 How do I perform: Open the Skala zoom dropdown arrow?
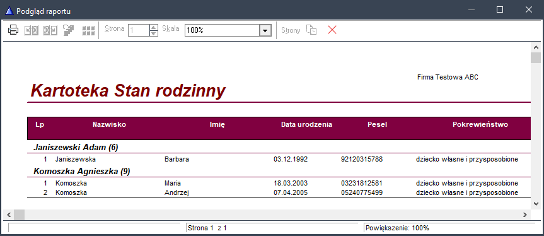(x=265, y=30)
